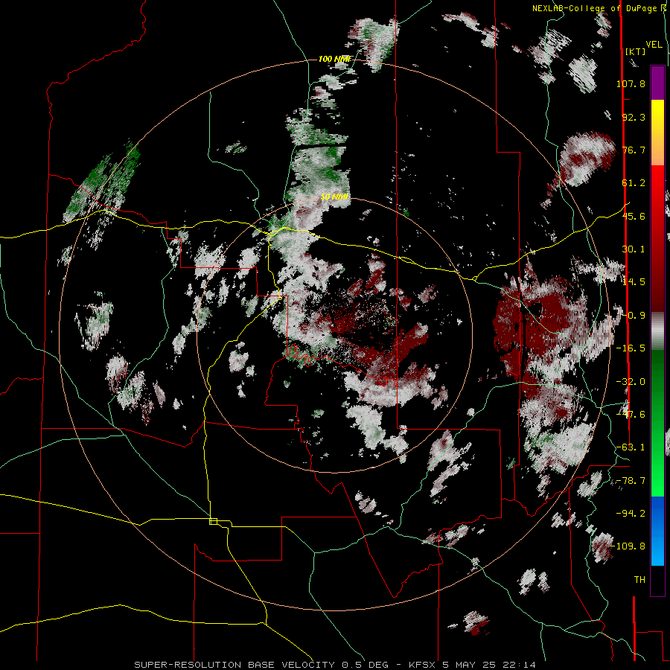The width and height of the screenshot is (670, 670).
Task: Select the -47.6 legend value
Action: 631,415
